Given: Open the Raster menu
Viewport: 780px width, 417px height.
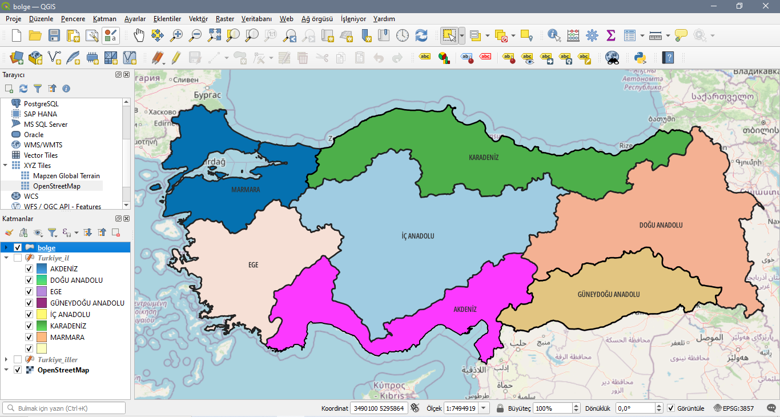Looking at the screenshot, I should click(224, 19).
